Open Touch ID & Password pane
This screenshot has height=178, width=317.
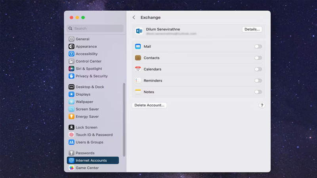pyautogui.click(x=94, y=135)
